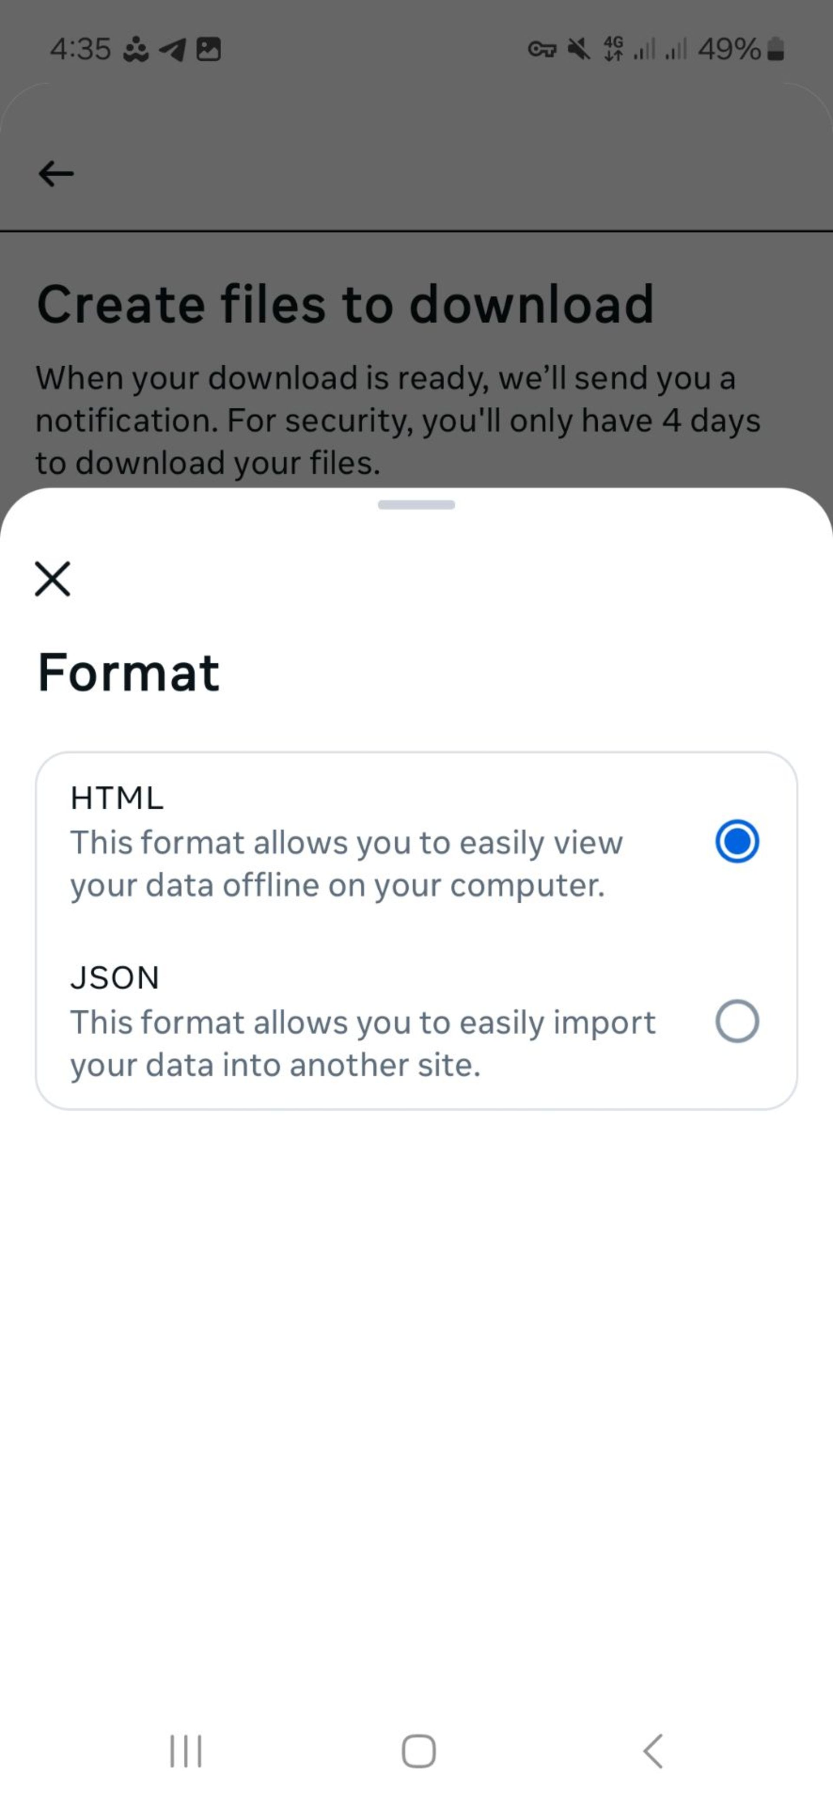
Task: Tap the Android home button
Action: [418, 1751]
